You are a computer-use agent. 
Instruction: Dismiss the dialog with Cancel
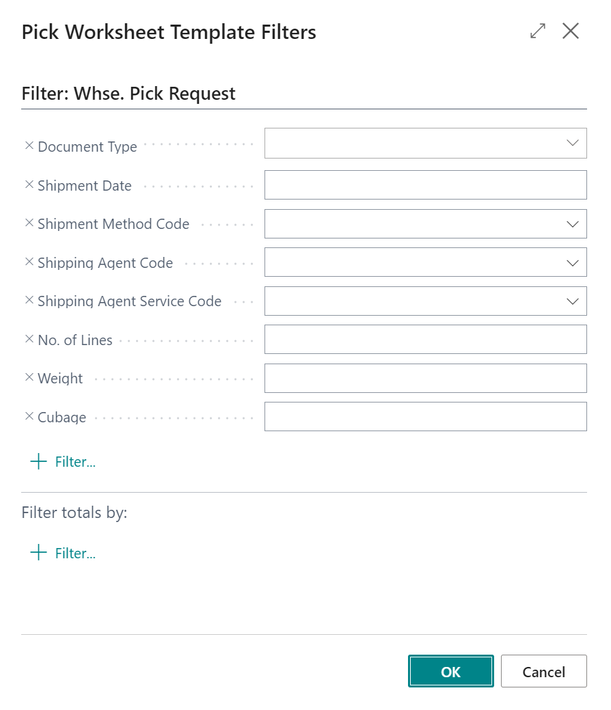(x=543, y=671)
